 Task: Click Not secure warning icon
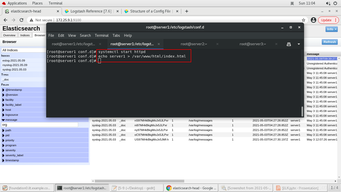point(31,20)
